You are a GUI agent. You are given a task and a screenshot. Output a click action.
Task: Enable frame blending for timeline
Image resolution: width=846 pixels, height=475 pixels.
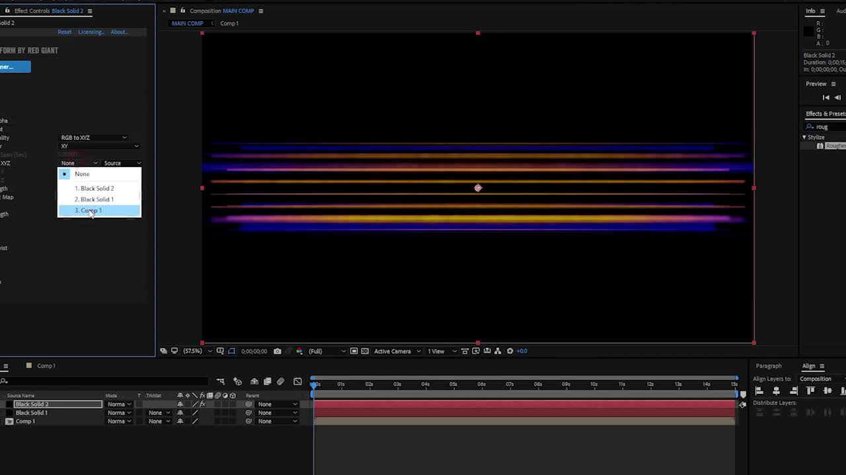267,381
